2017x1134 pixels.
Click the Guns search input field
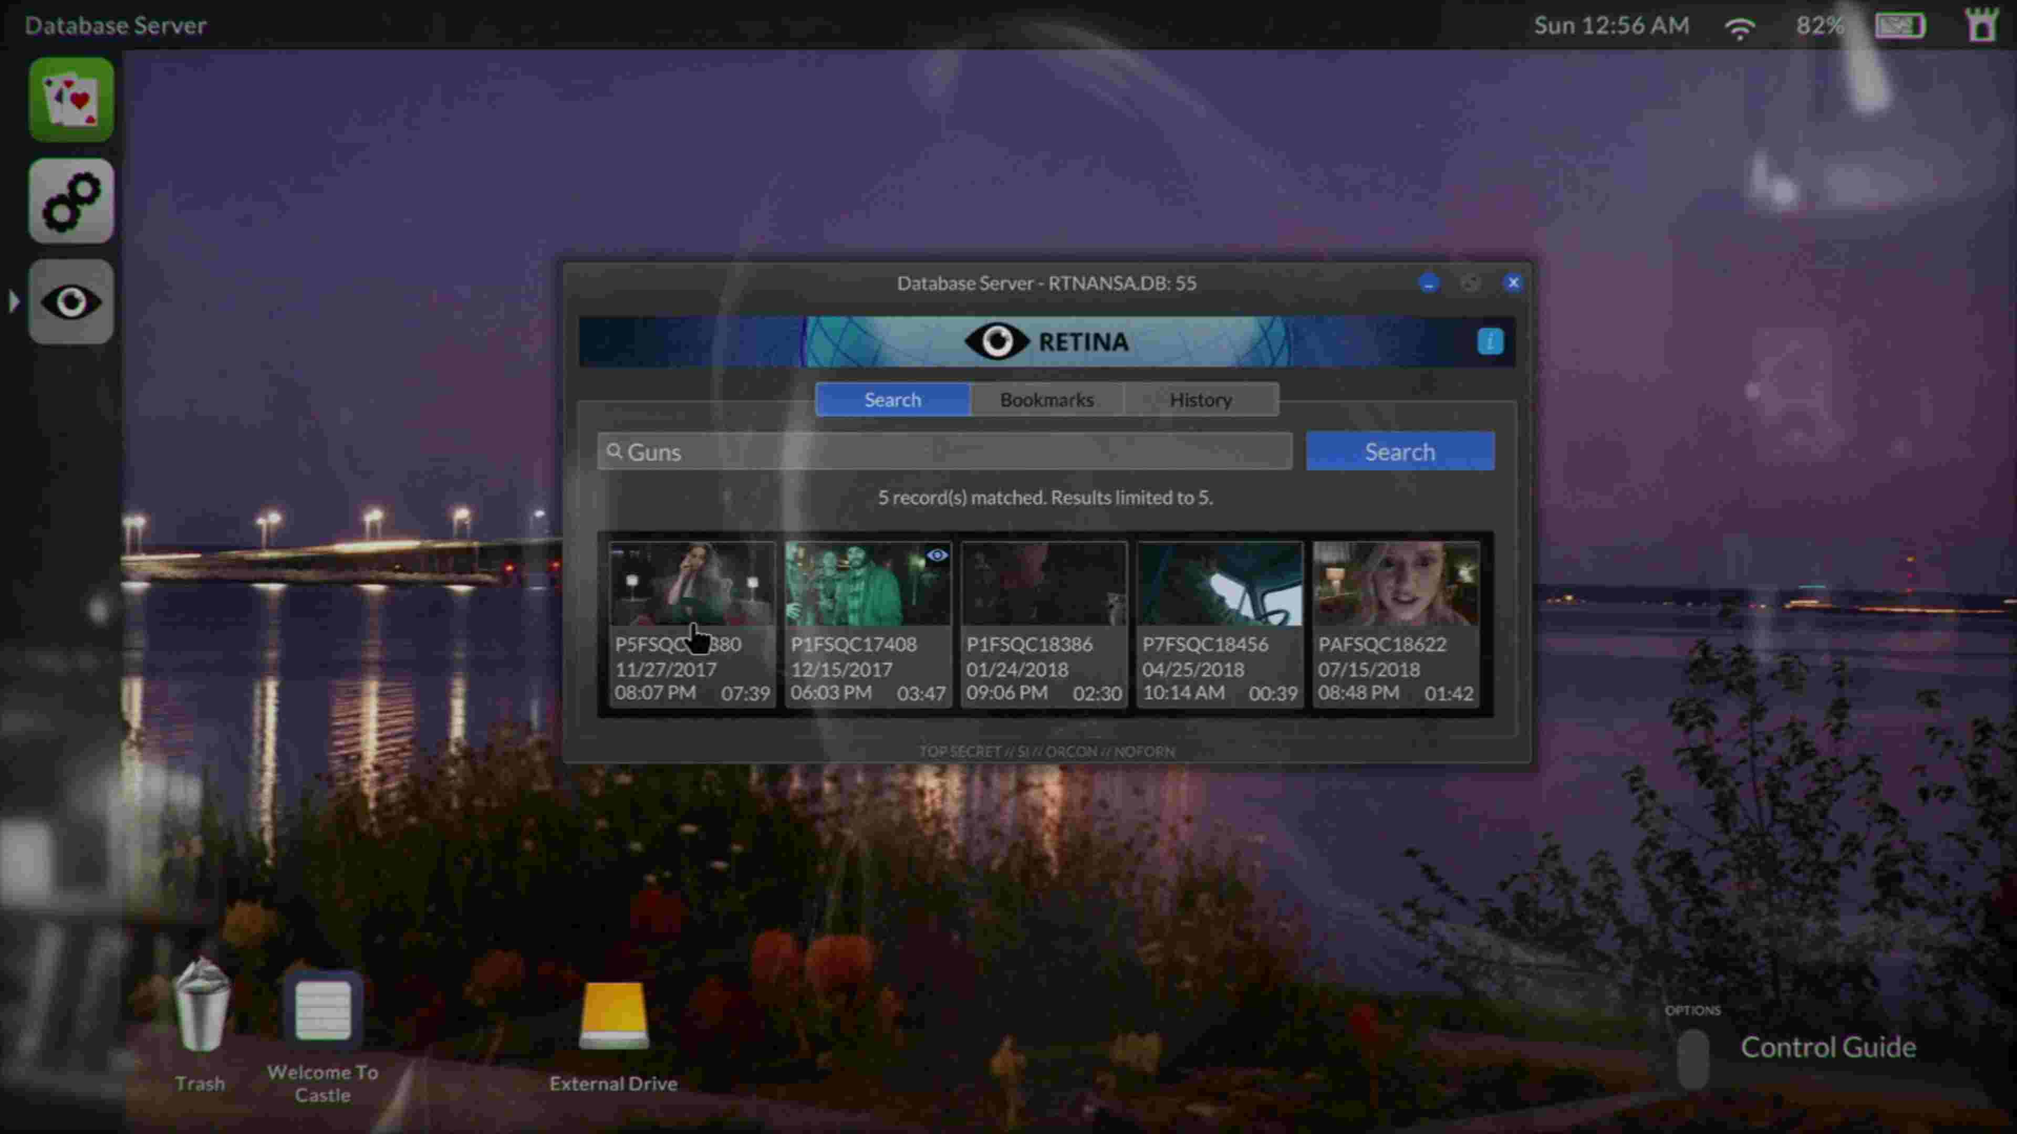[x=944, y=451]
